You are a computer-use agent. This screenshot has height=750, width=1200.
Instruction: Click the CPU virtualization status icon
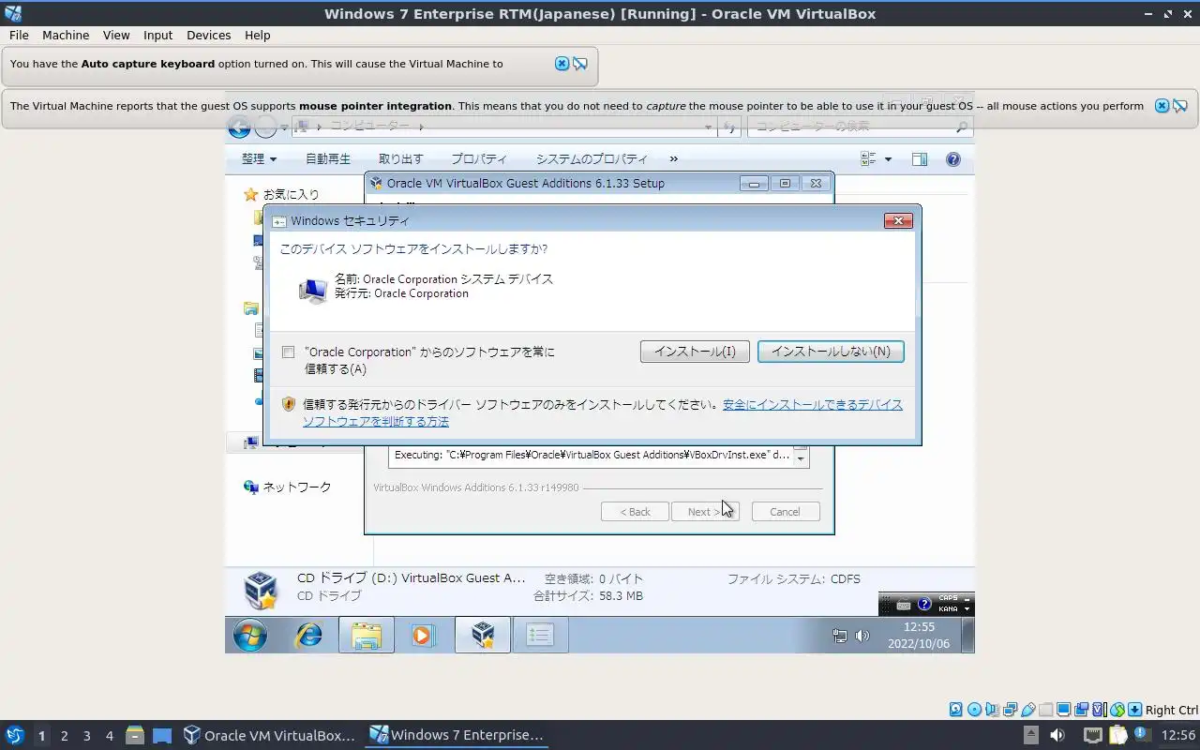pyautogui.click(x=1100, y=710)
